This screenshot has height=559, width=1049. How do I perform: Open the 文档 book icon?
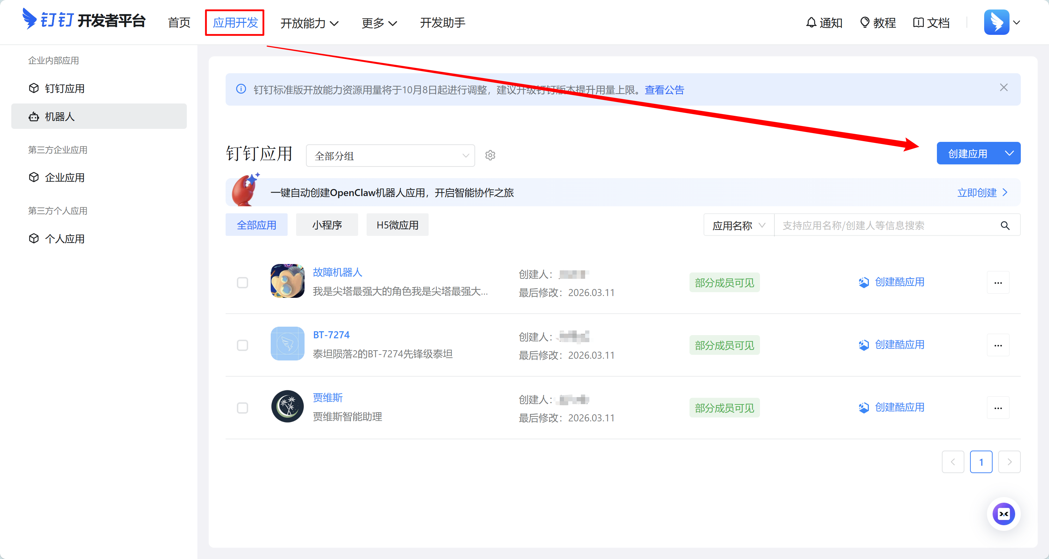918,23
